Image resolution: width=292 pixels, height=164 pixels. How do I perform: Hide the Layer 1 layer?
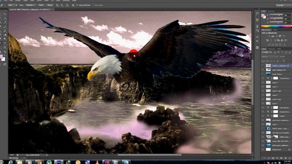(x=263, y=124)
